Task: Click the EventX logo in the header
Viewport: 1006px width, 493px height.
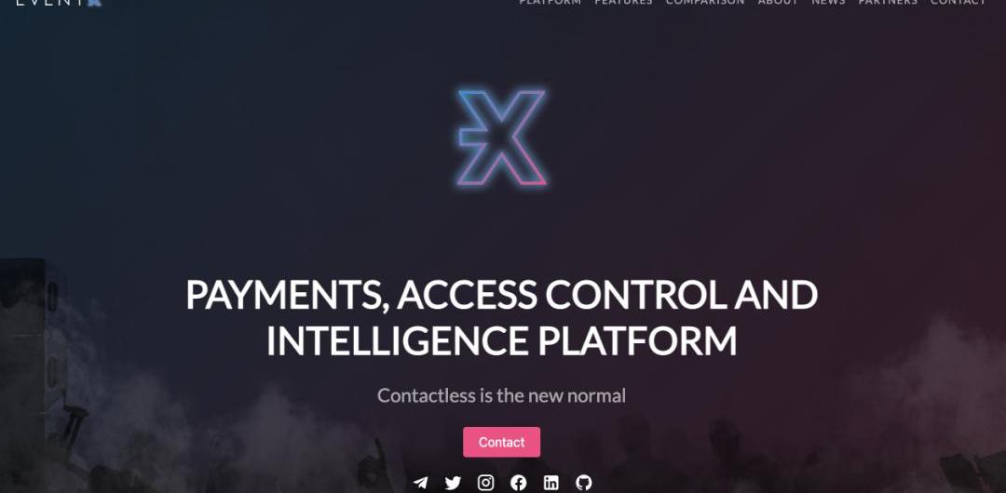Action: (59, 2)
